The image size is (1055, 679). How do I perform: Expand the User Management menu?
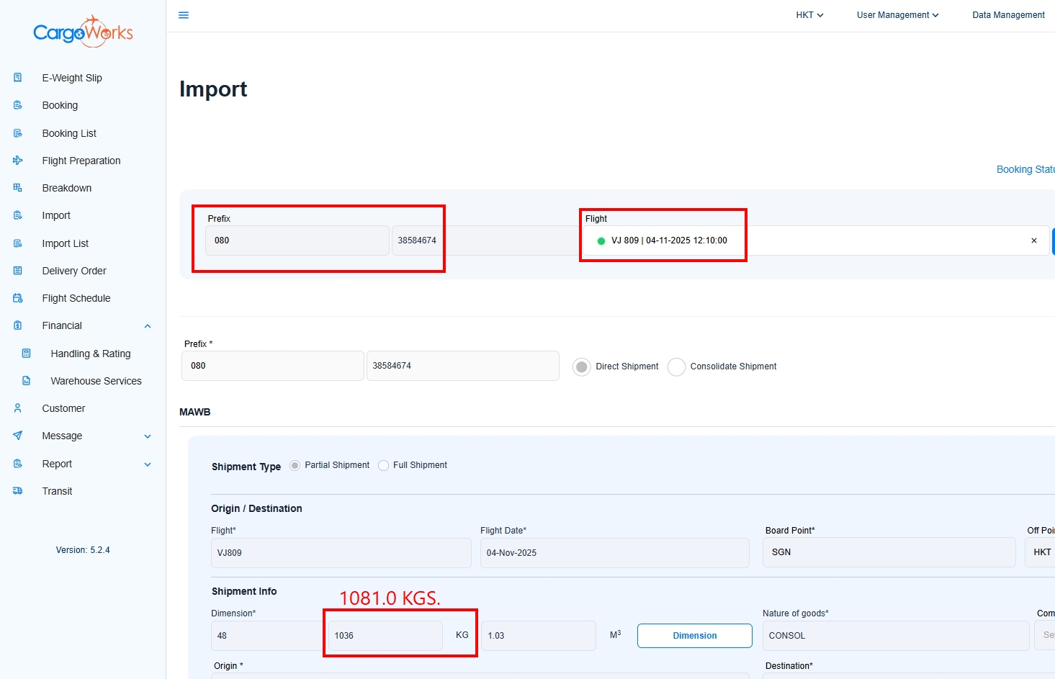897,15
